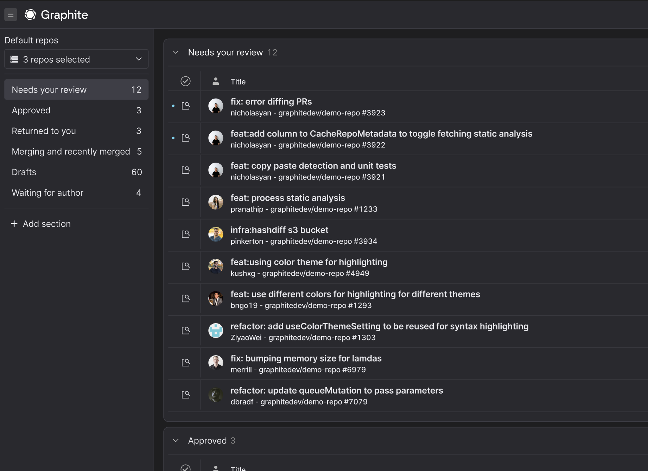Image resolution: width=648 pixels, height=471 pixels.
Task: Click text nicholasyan - graphitedev/demo-repo #3923
Action: [x=308, y=113]
